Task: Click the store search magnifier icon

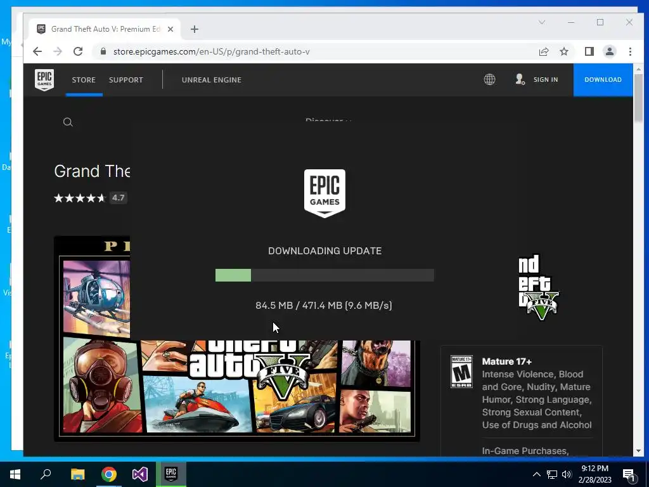Action: [x=68, y=122]
